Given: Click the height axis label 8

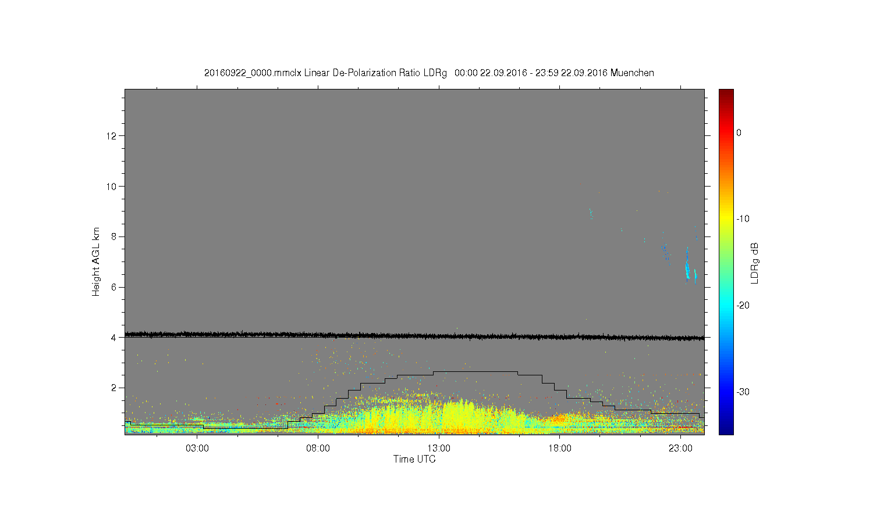Looking at the screenshot, I should 115,237.
